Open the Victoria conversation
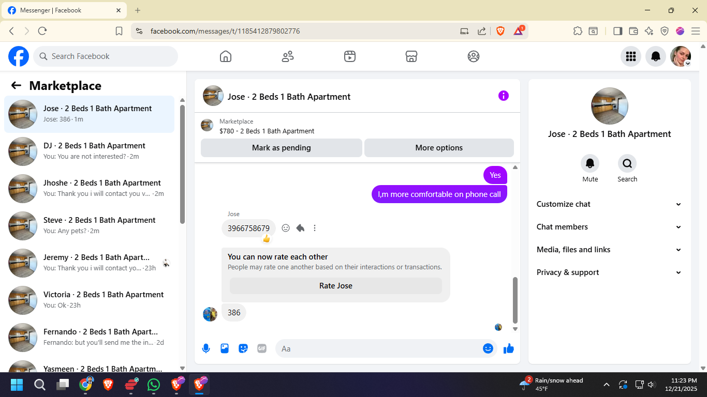The image size is (707, 397). tap(90, 300)
